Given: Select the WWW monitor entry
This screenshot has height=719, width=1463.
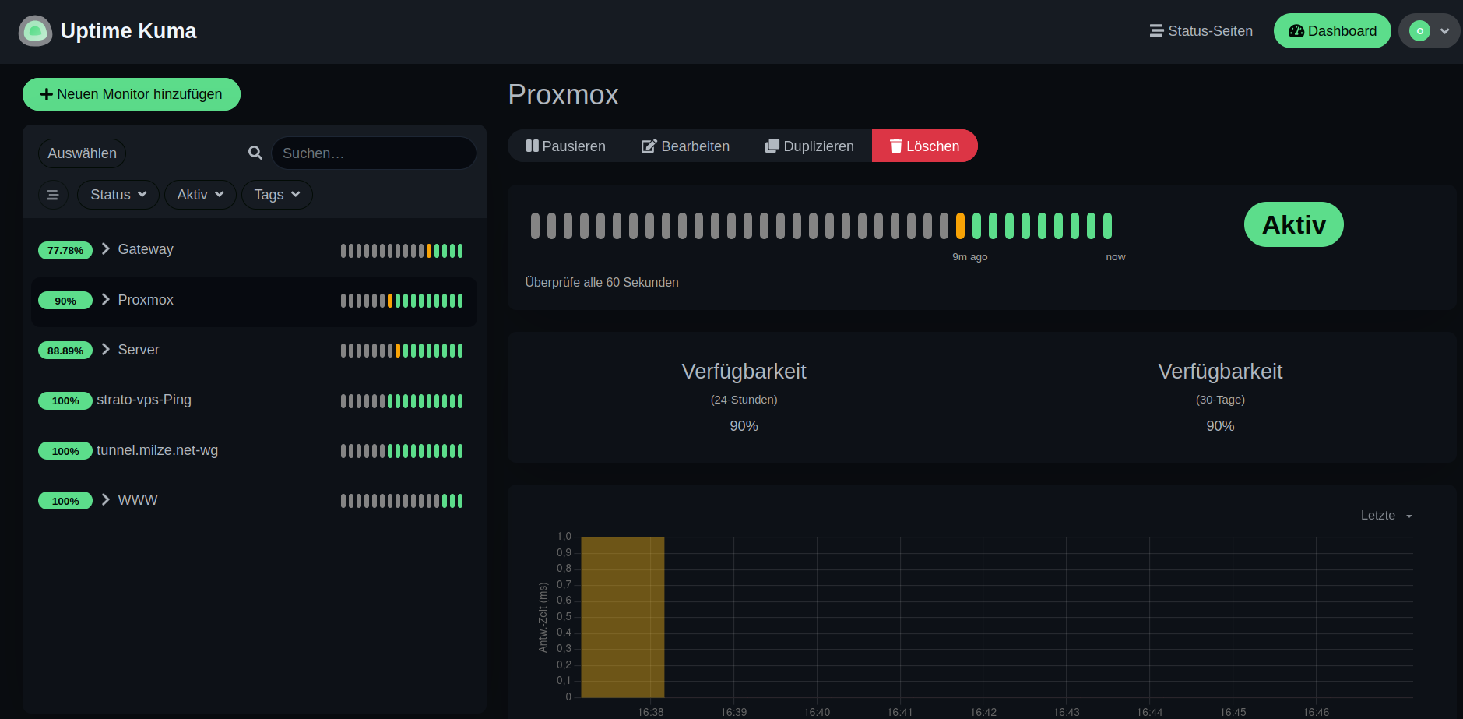Looking at the screenshot, I should 254,501.
